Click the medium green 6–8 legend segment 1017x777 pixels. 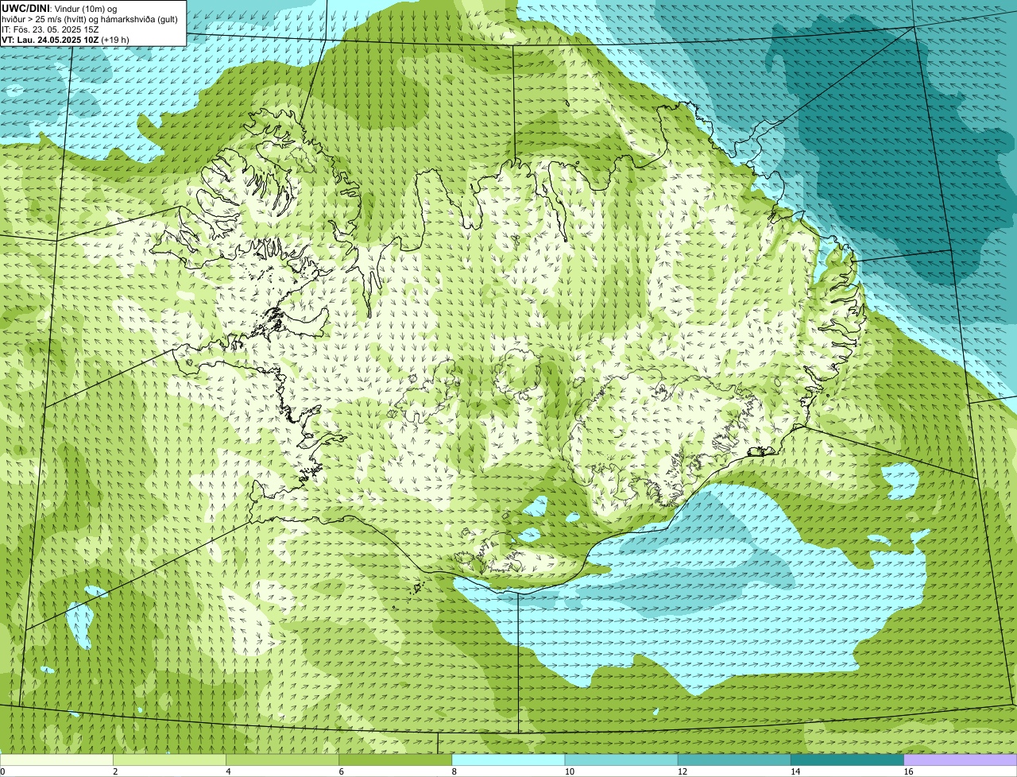point(396,760)
